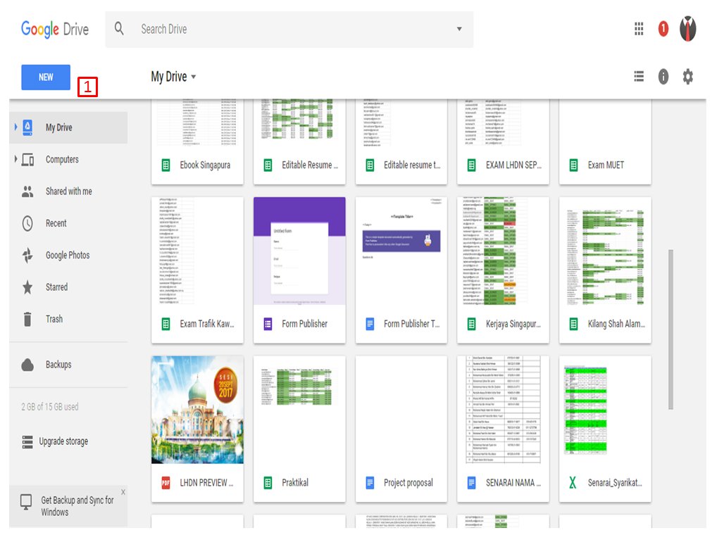Click your account avatar
The image size is (712, 540).
point(687,29)
